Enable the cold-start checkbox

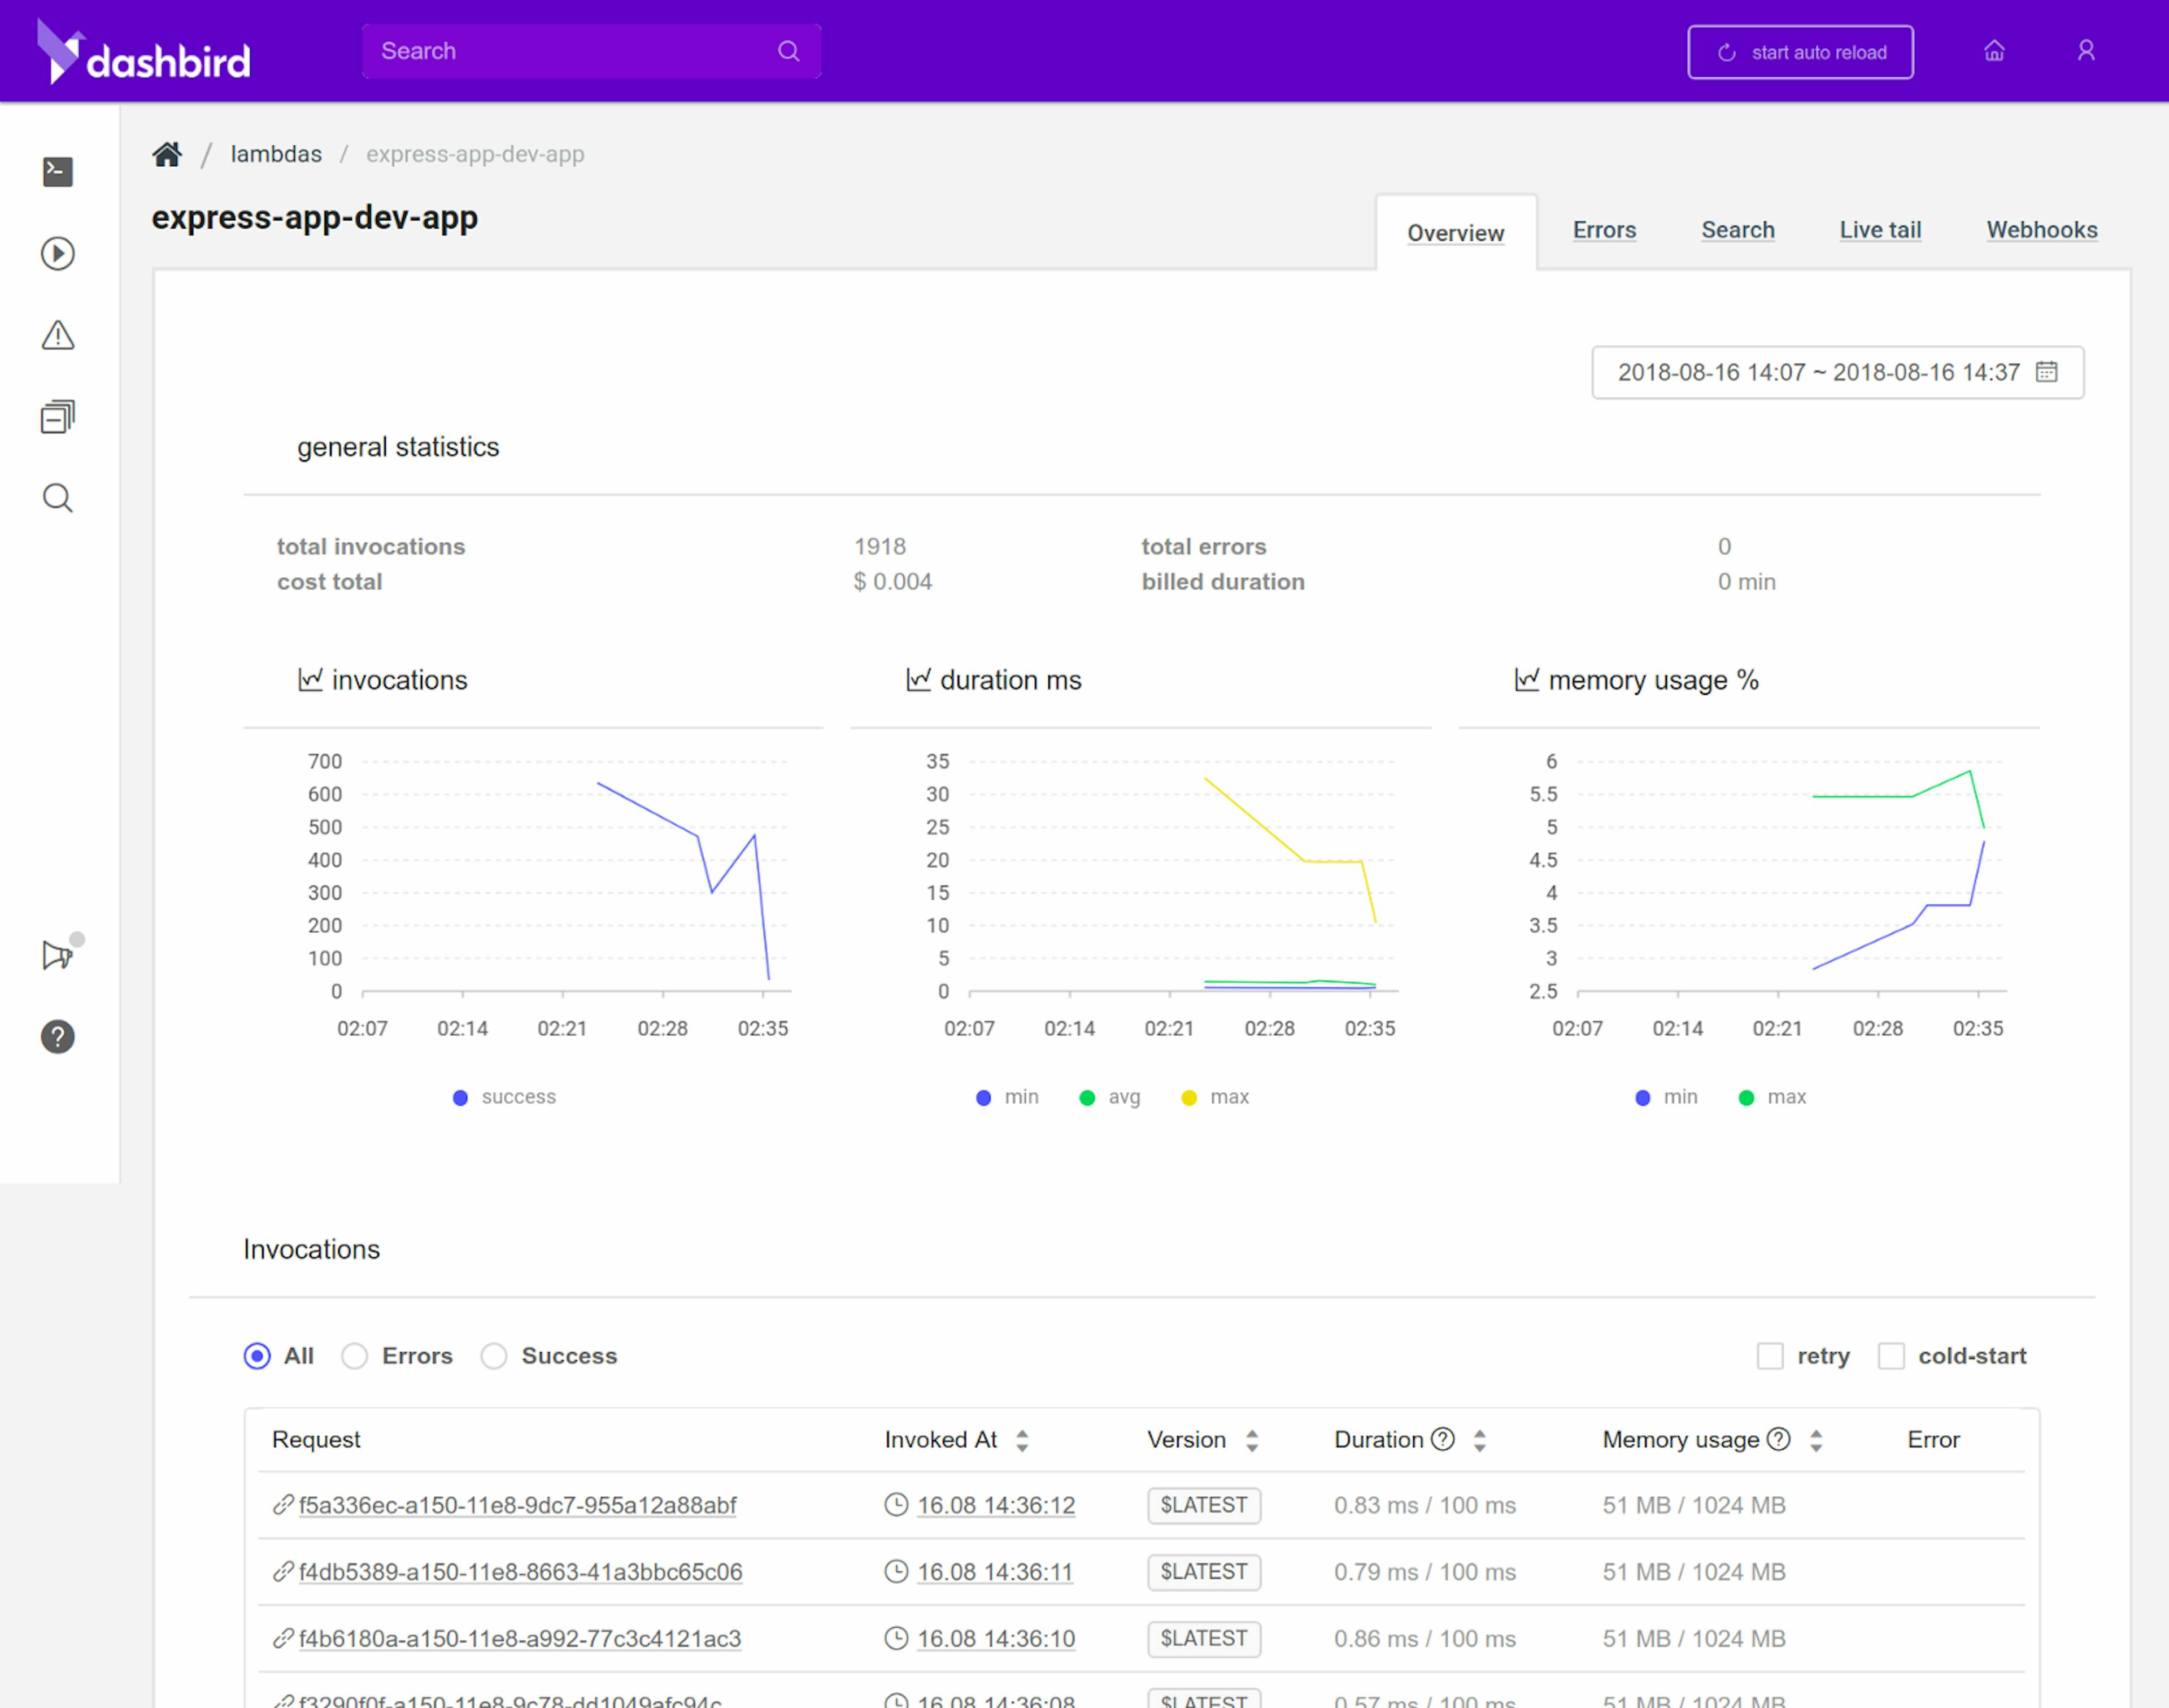(x=1890, y=1356)
